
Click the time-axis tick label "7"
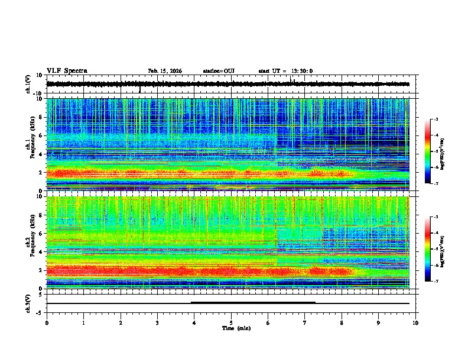coord(305,323)
